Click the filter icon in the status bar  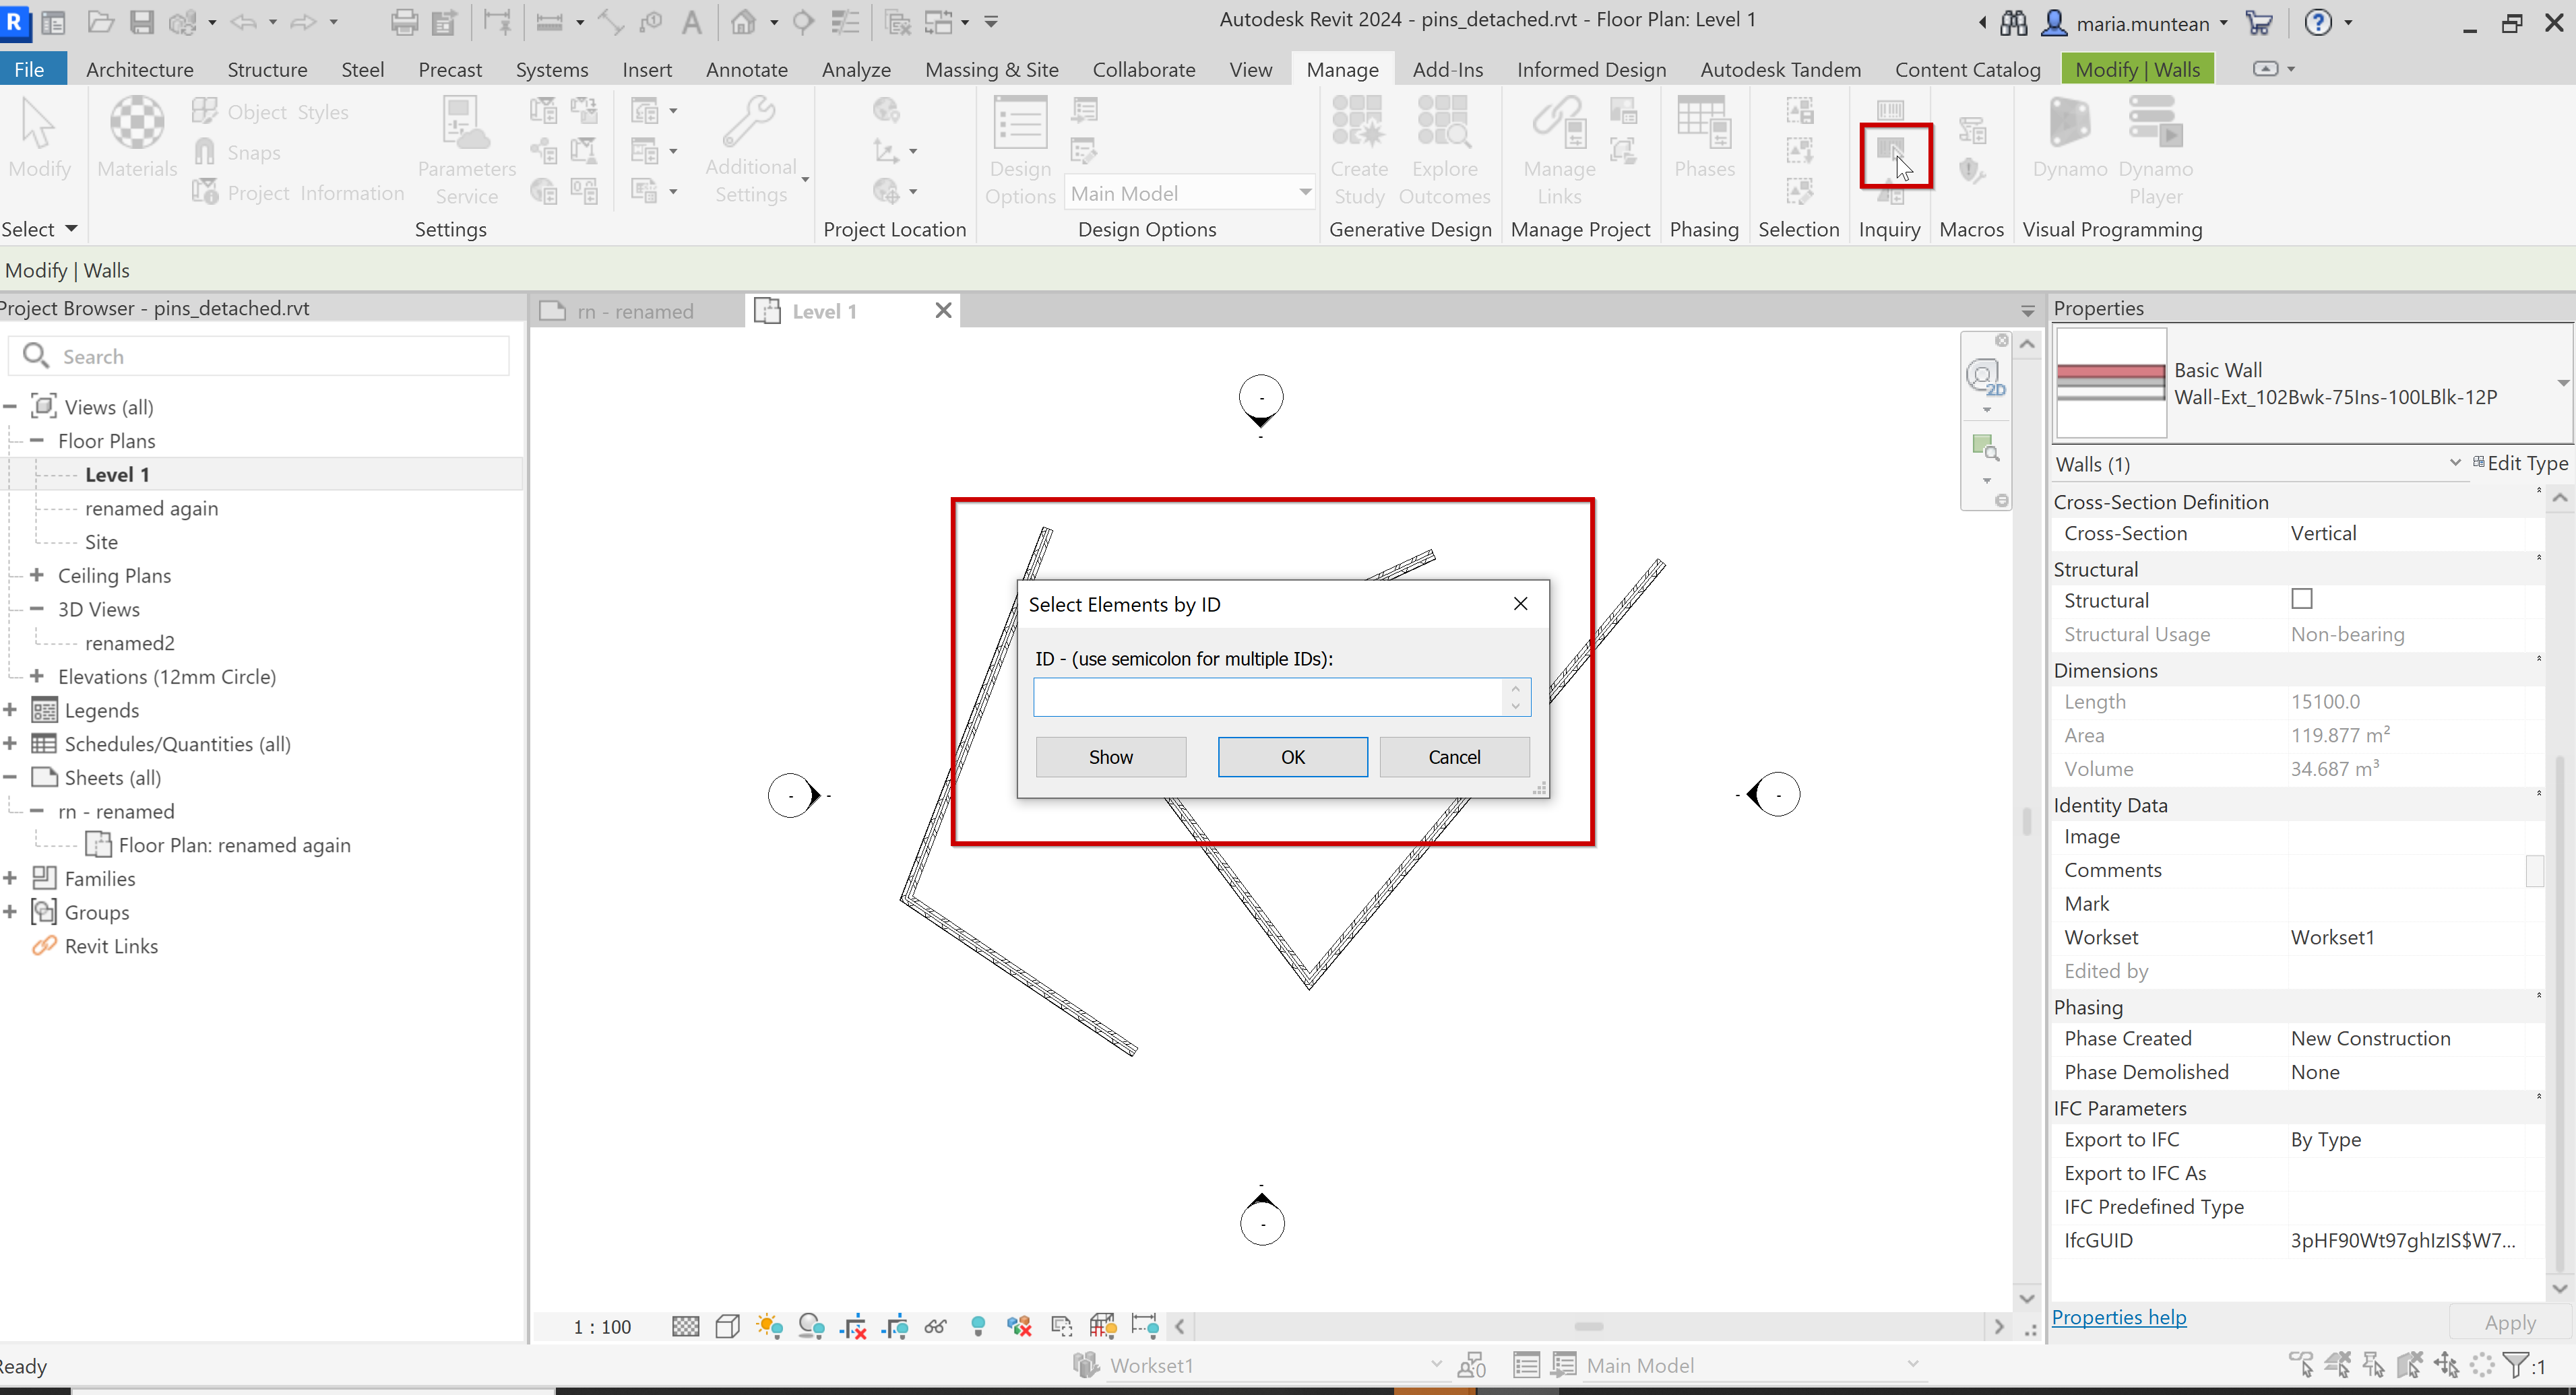pos(2516,1365)
